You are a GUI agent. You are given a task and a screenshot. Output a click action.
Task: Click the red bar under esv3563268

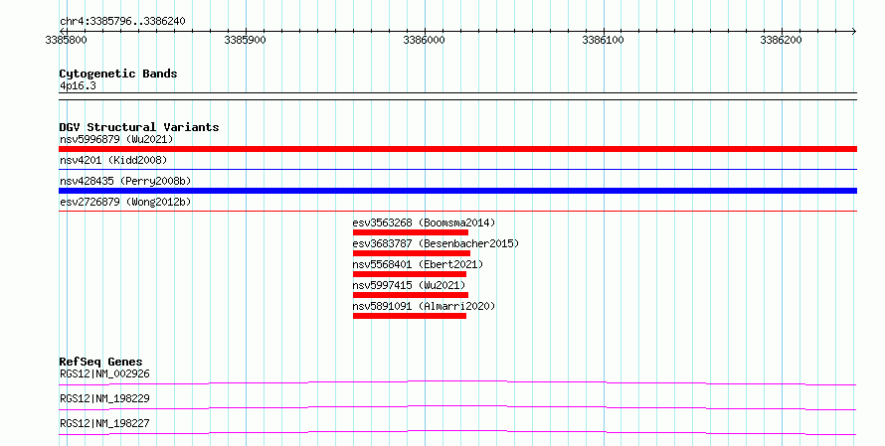pyautogui.click(x=411, y=232)
